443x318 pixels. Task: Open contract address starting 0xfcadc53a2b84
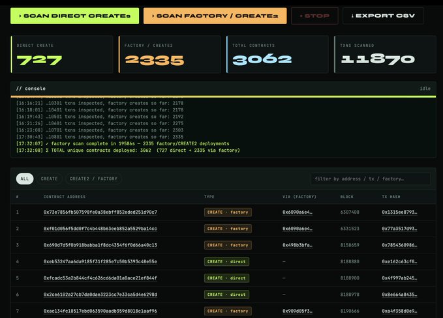[x=100, y=278]
